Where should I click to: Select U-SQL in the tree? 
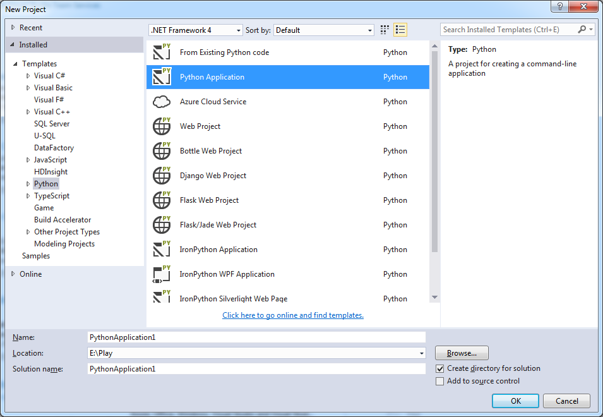45,136
